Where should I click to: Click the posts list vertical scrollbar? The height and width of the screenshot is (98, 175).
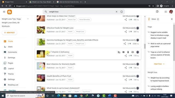(145, 46)
